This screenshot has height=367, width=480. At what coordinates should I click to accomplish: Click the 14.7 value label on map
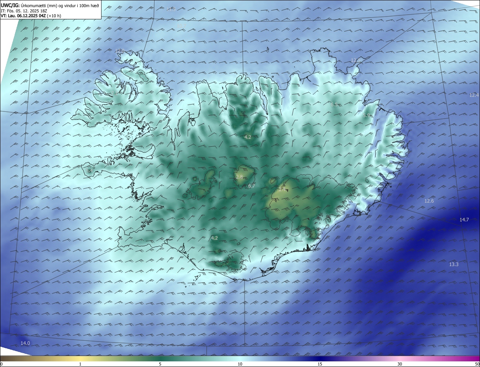[464, 220]
